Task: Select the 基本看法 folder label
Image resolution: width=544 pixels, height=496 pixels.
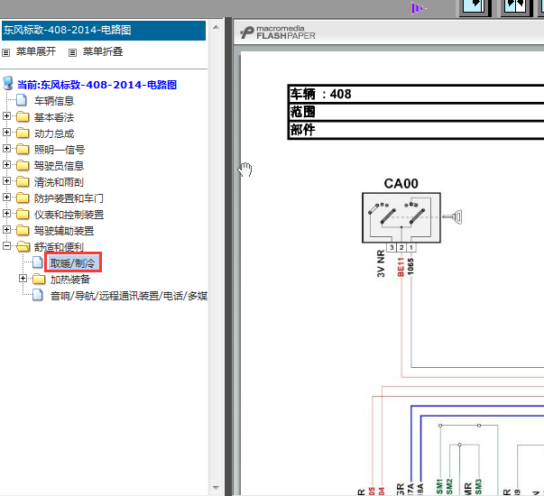Action: pos(54,117)
